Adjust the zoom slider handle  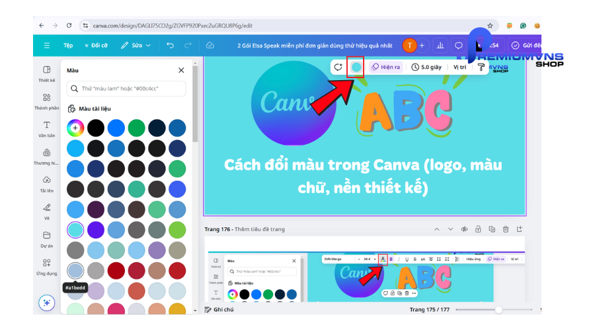[x=498, y=310]
